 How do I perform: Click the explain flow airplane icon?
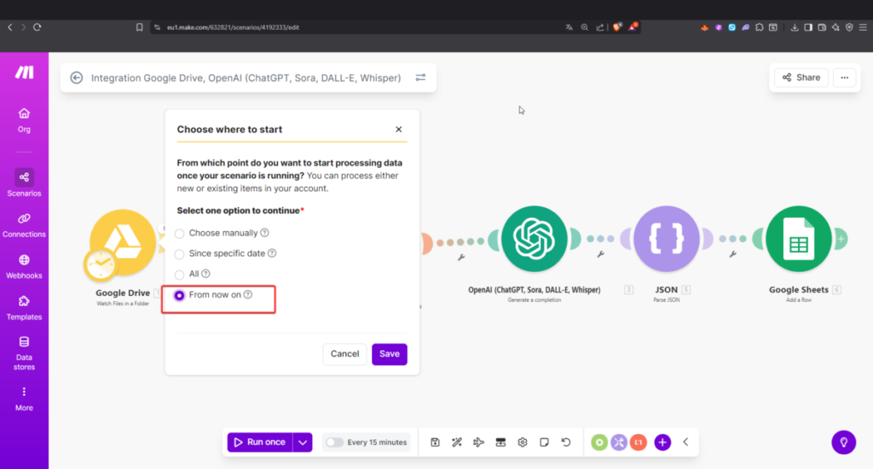pyautogui.click(x=478, y=443)
